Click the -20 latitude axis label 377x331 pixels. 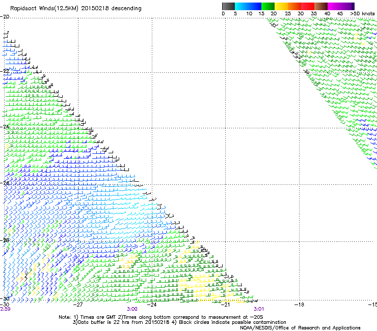pyautogui.click(x=5, y=17)
